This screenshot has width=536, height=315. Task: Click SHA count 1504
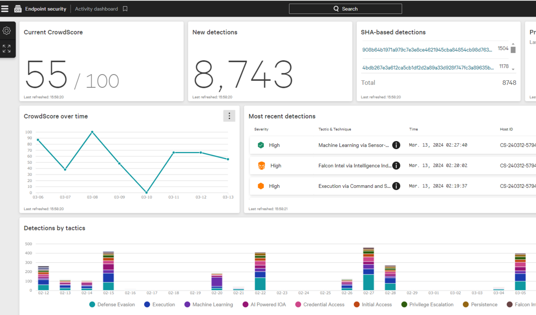(x=503, y=48)
